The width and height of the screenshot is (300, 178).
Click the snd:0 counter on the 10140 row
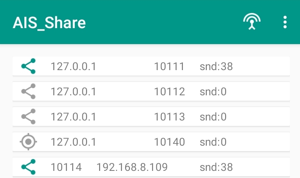(213, 142)
